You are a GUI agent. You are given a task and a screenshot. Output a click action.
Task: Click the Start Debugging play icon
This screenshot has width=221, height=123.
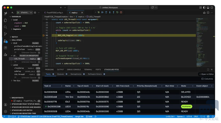(x=18, y=13)
